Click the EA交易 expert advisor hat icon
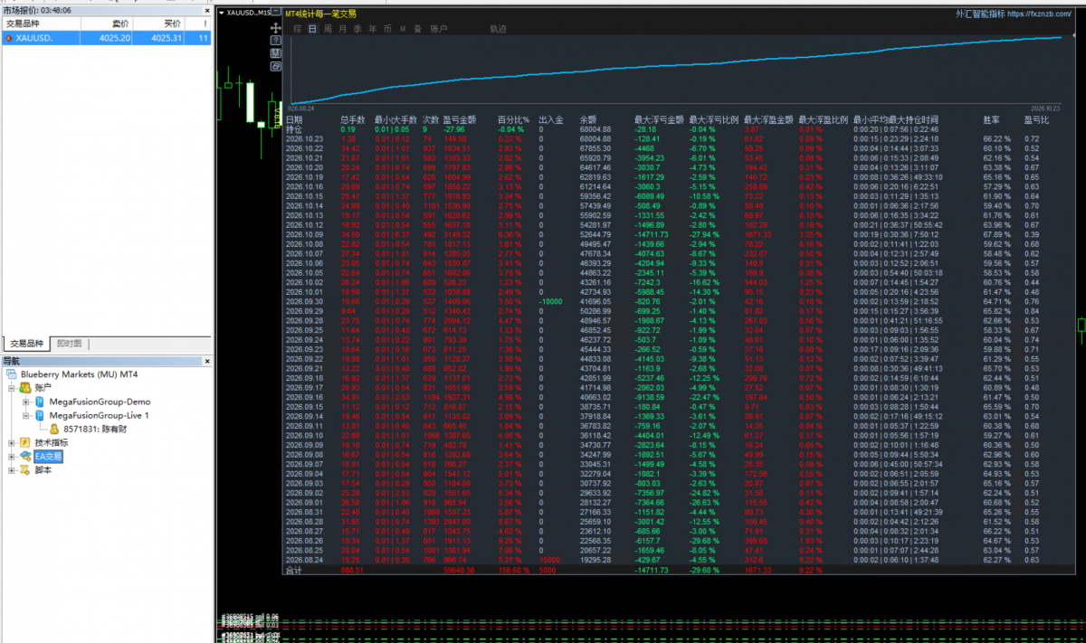Image resolution: width=1086 pixels, height=643 pixels. [x=25, y=457]
